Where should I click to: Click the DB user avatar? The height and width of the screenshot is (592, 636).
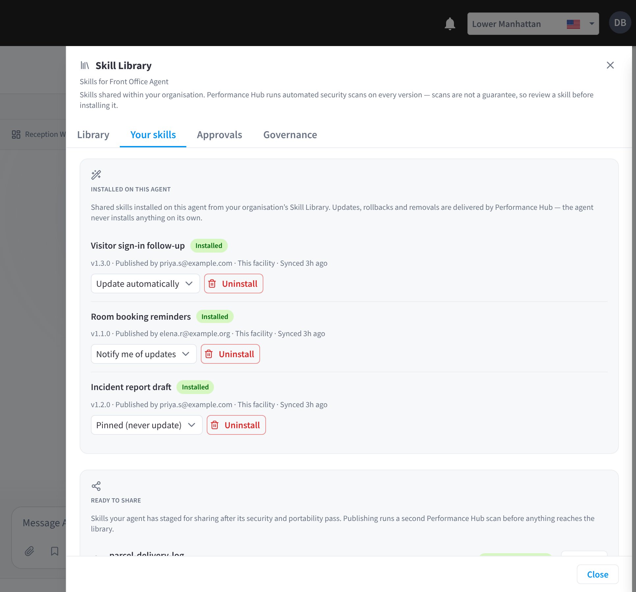pos(620,23)
